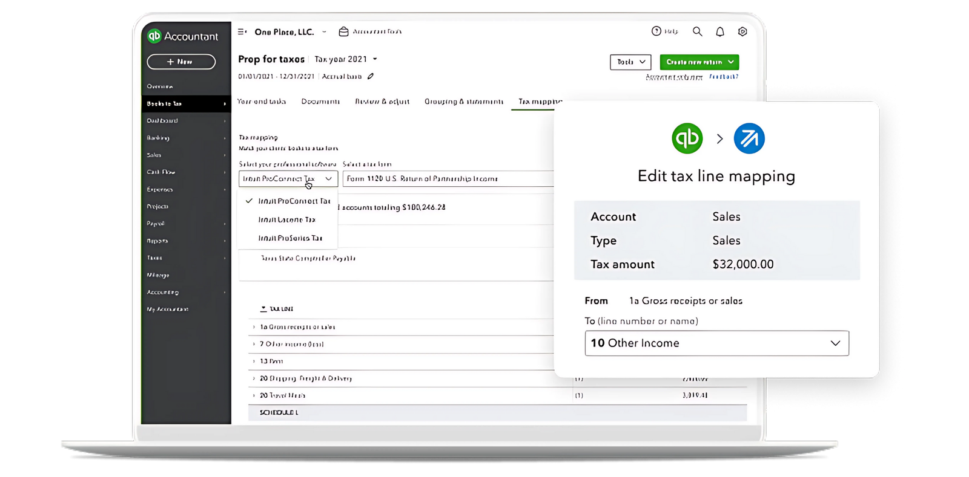Switch to the Year-end tasks tab
Viewport: 969px width, 477px height.
(x=262, y=102)
